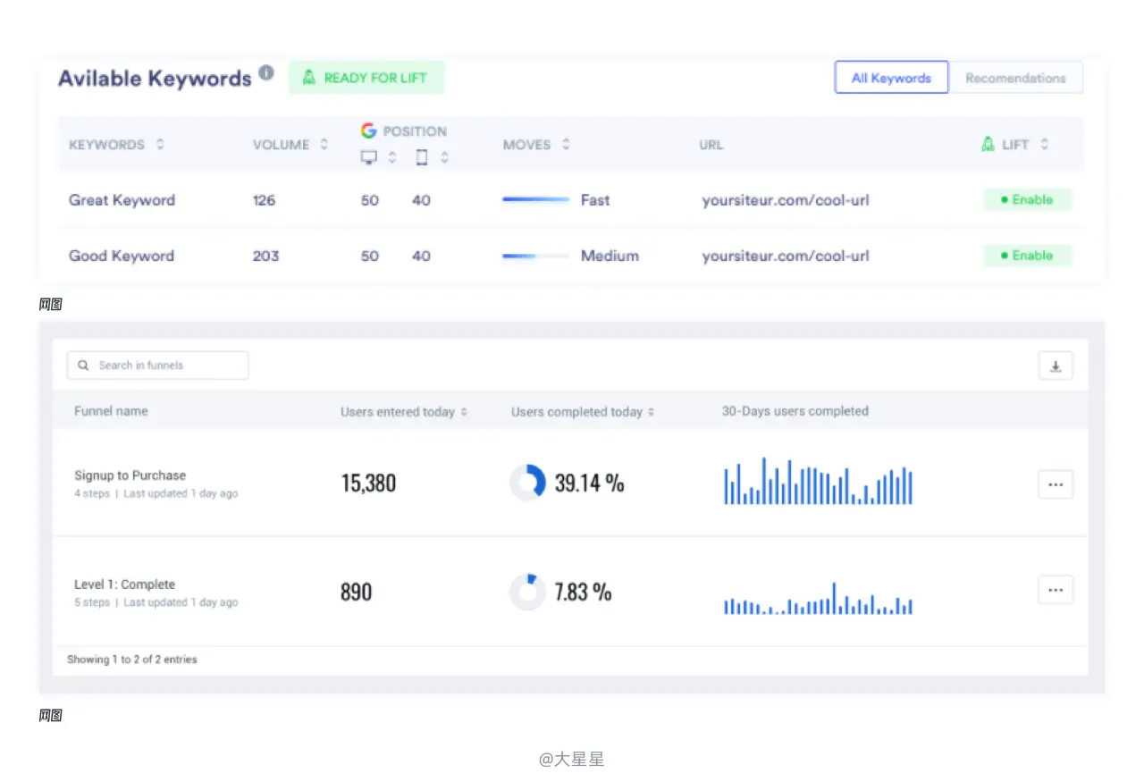The height and width of the screenshot is (782, 1144).
Task: Click the mobile position icon
Action: click(421, 158)
